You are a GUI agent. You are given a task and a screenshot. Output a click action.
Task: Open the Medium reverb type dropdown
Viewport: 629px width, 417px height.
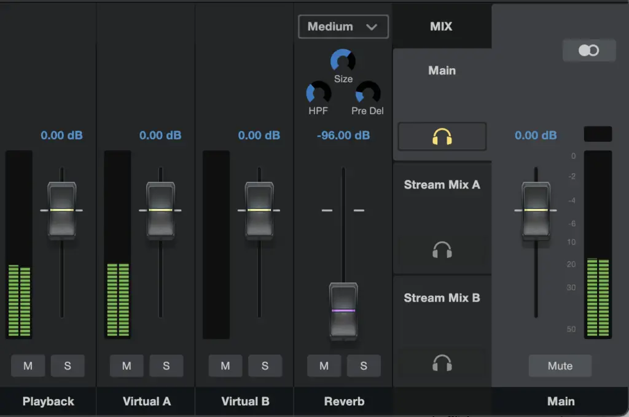click(x=343, y=26)
